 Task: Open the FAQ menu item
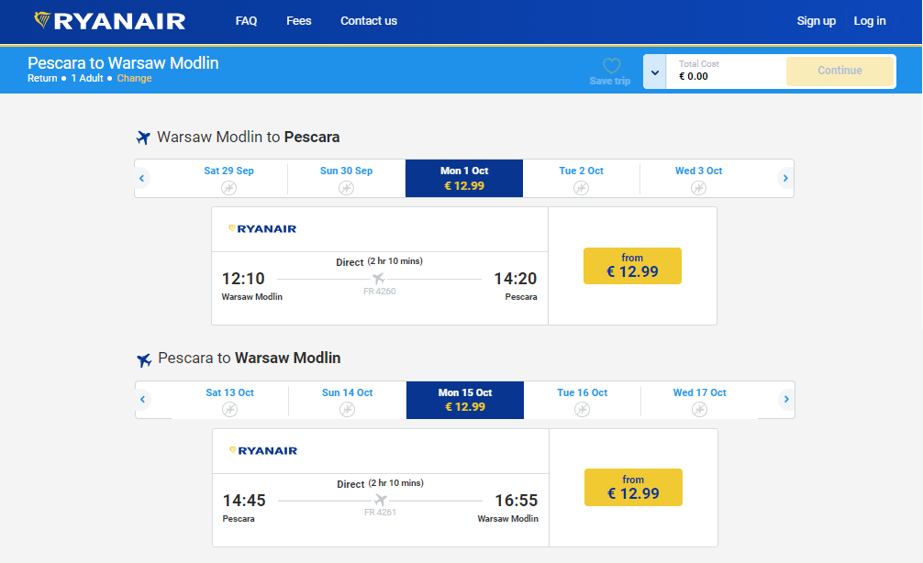click(246, 21)
